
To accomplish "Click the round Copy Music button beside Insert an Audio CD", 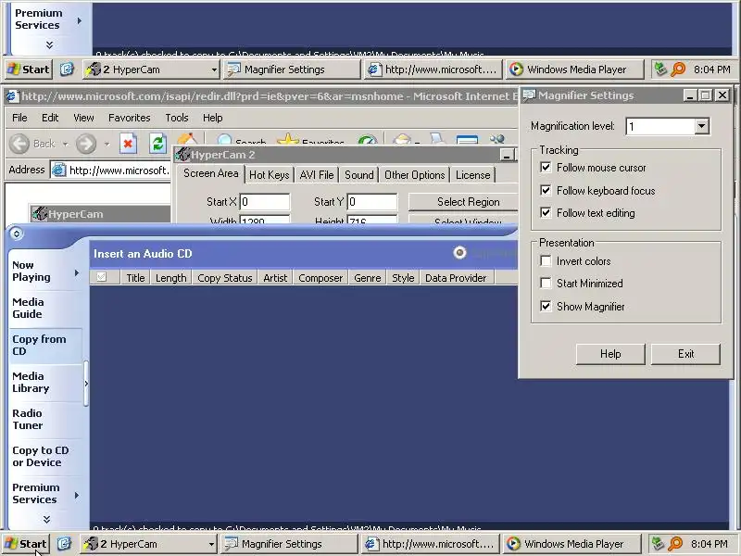I will pos(459,253).
